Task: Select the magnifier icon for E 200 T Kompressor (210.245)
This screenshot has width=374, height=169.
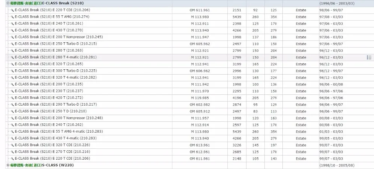Action: tap(12, 37)
